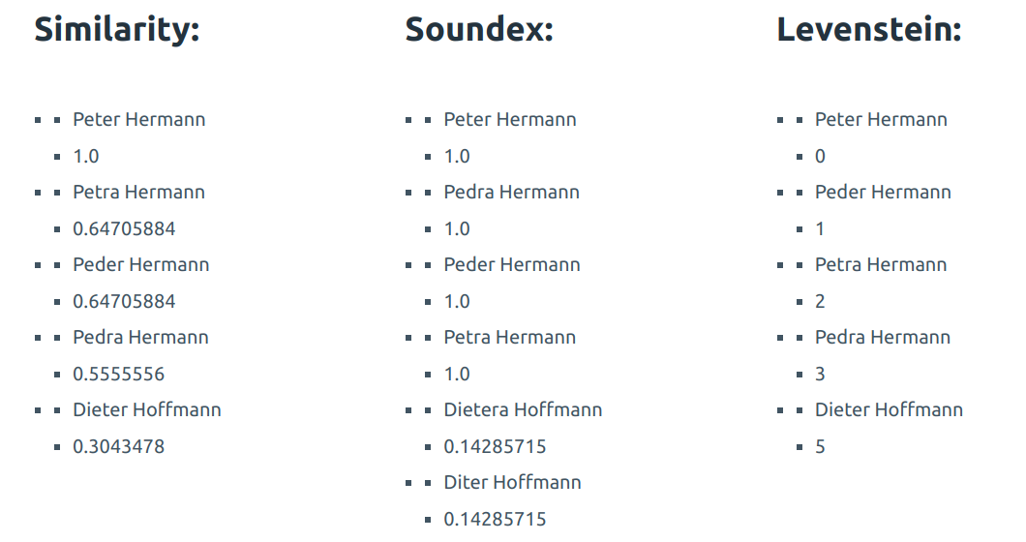1026x542 pixels.
Task: Select Petra Hermann in Similarity list
Action: (139, 192)
